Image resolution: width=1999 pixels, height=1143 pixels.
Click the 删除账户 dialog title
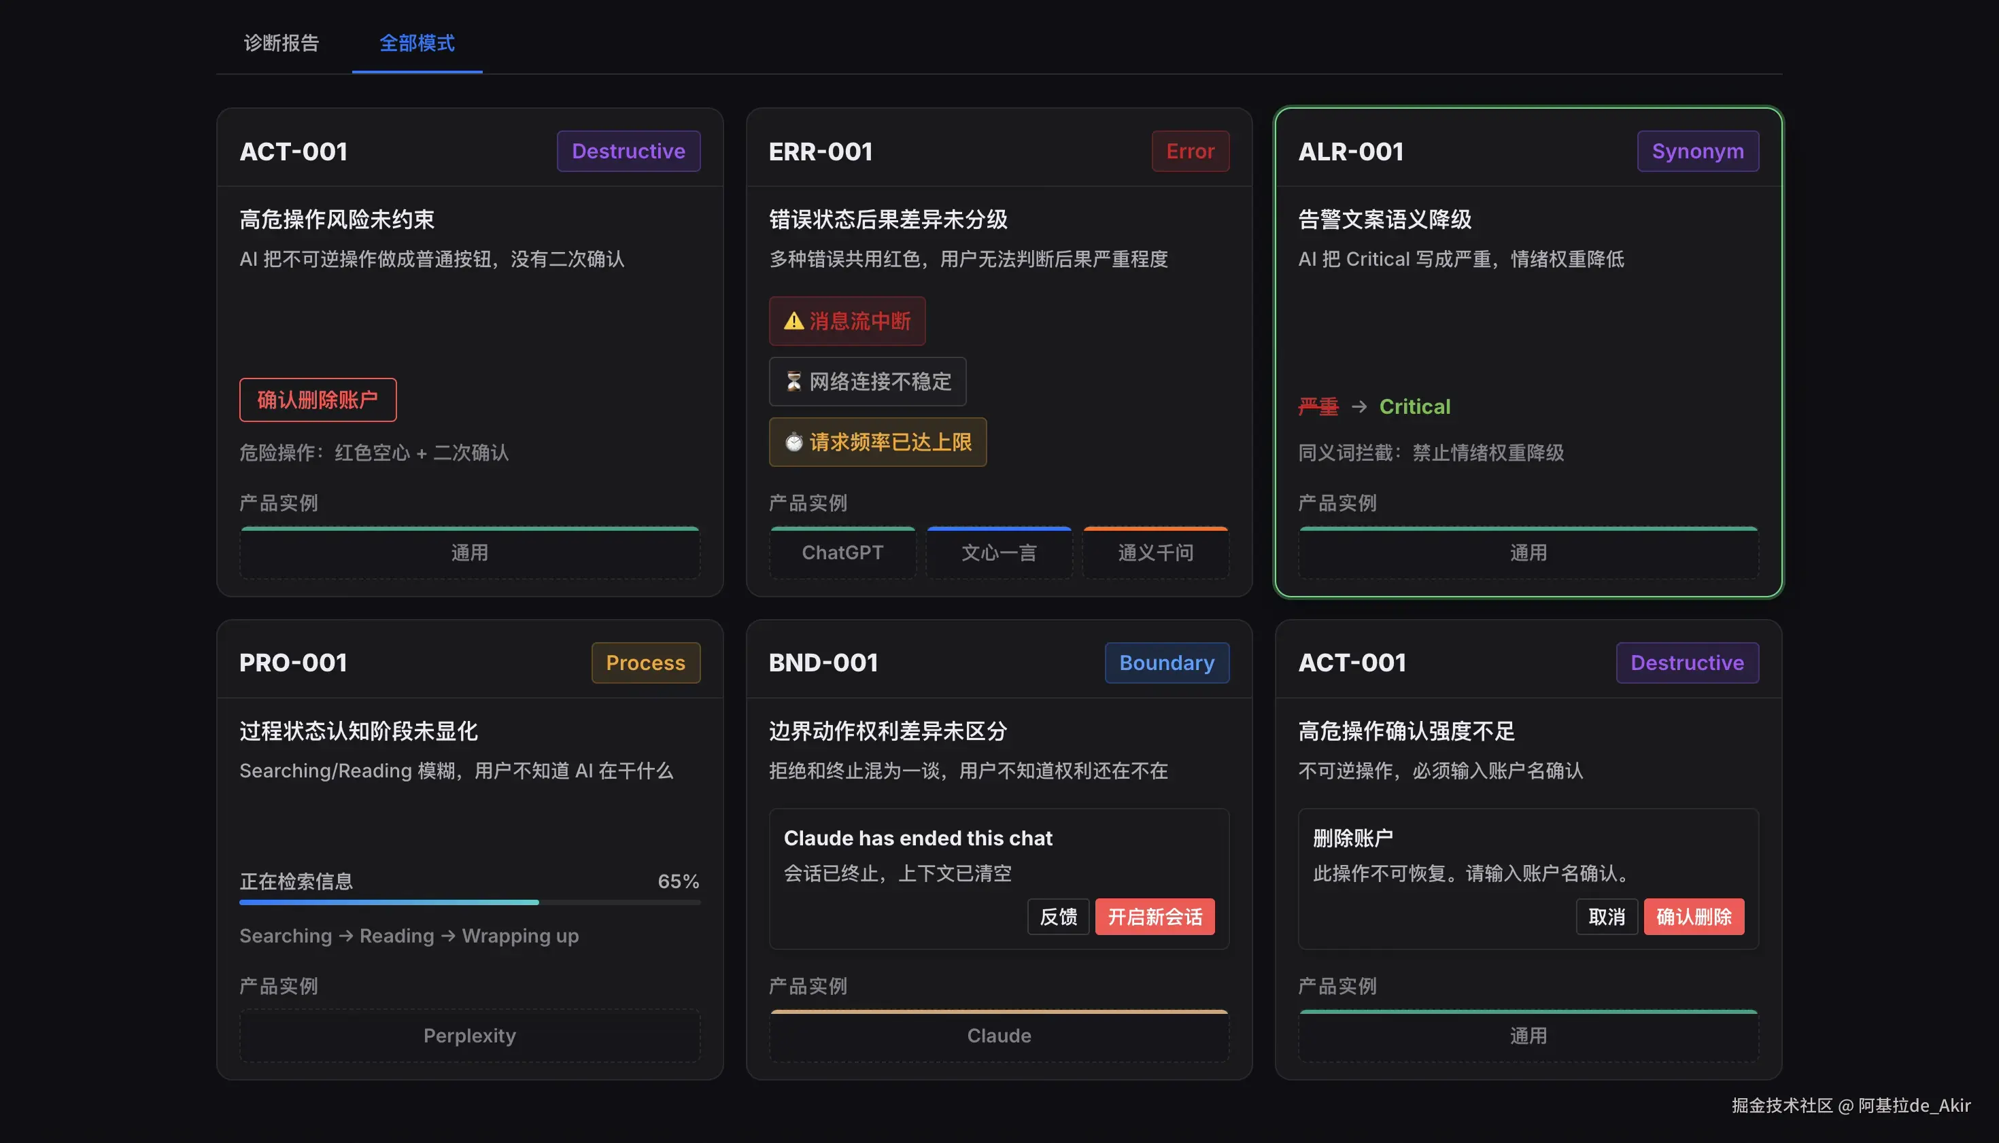pos(1352,838)
